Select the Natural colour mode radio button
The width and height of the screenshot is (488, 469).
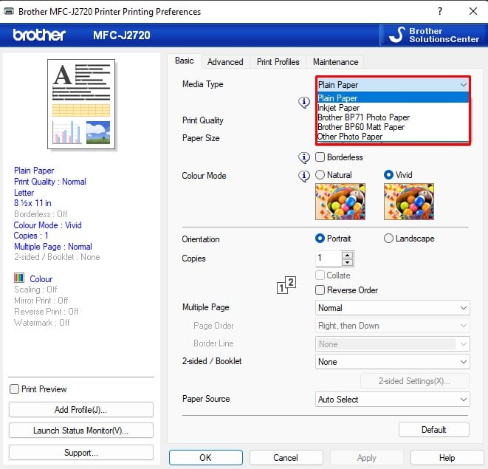point(320,175)
